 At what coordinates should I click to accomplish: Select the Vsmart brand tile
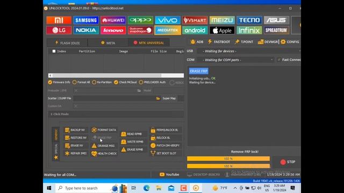pyautogui.click(x=195, y=20)
